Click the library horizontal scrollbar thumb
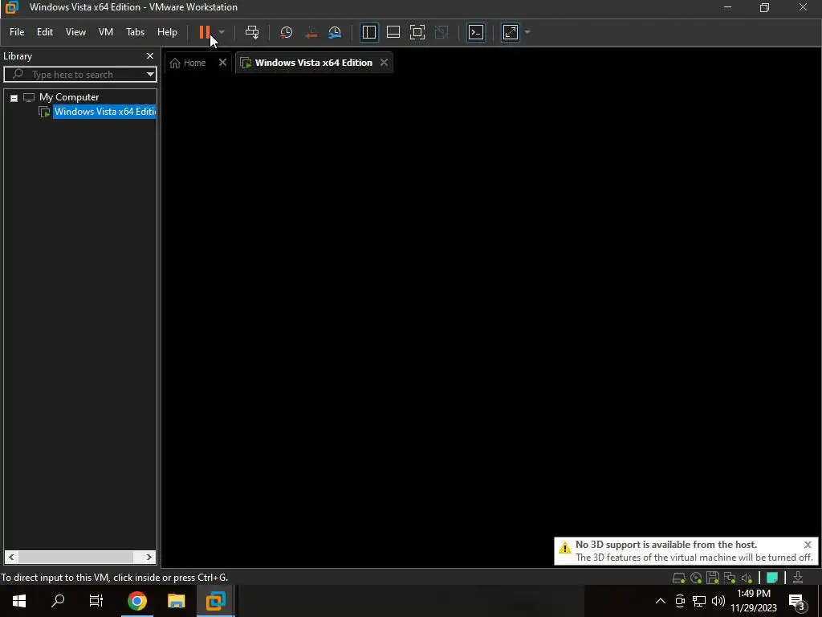 tap(75, 558)
